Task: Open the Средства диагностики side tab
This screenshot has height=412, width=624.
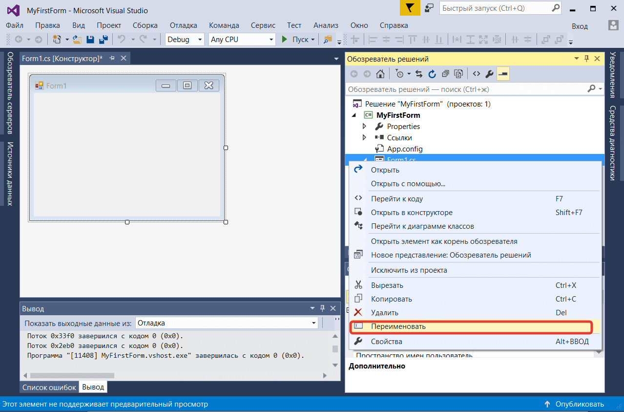Action: pyautogui.click(x=612, y=143)
